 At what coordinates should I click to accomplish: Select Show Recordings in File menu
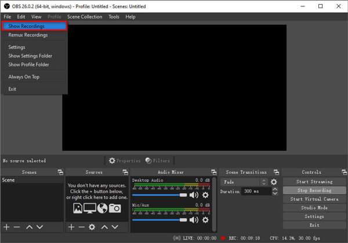(x=34, y=26)
